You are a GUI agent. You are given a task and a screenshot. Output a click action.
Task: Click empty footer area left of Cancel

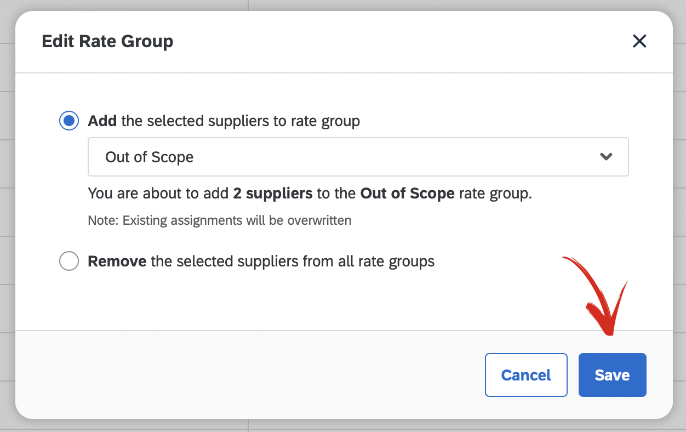pyautogui.click(x=247, y=375)
